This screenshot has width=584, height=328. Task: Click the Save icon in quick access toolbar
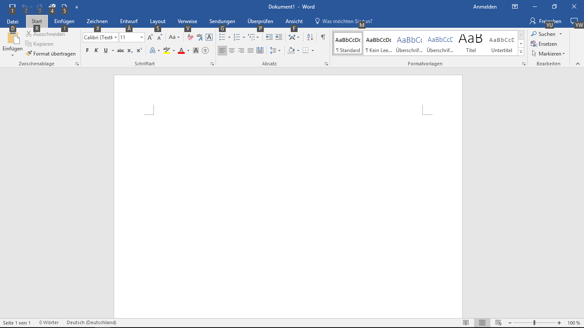(x=12, y=7)
